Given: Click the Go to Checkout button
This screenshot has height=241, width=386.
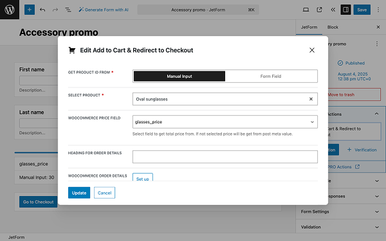Looking at the screenshot, I should click(x=38, y=202).
